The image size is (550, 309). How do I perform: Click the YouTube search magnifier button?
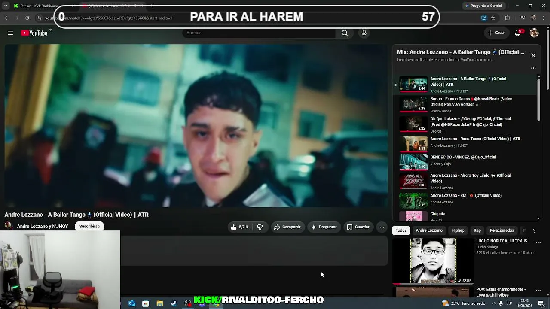(345, 33)
